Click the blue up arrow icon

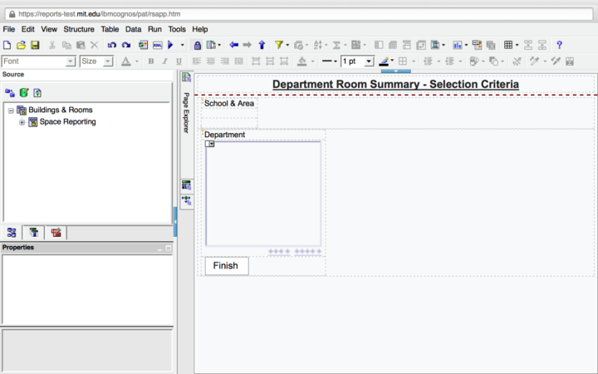[262, 45]
